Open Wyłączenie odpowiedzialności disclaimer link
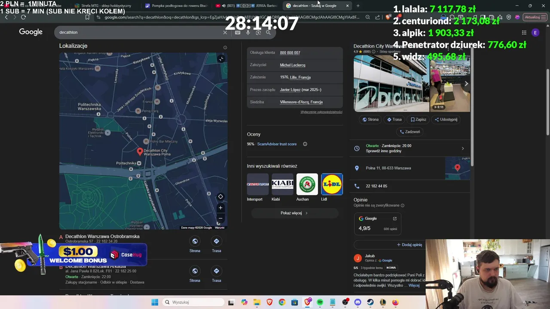550x309 pixels. [321, 112]
